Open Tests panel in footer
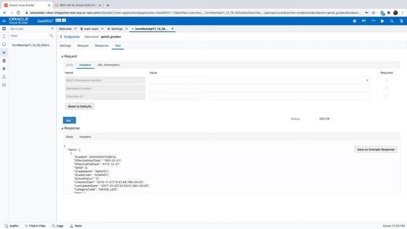The width and height of the screenshot is (407, 229). (x=76, y=226)
